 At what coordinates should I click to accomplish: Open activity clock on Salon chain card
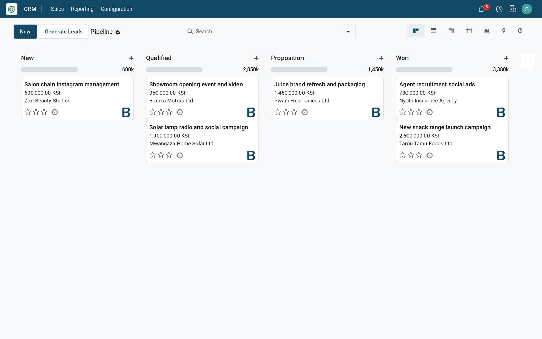[x=55, y=112]
